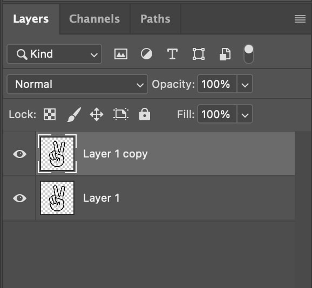Open the Normal blend mode dropdown
The width and height of the screenshot is (312, 288).
[77, 84]
